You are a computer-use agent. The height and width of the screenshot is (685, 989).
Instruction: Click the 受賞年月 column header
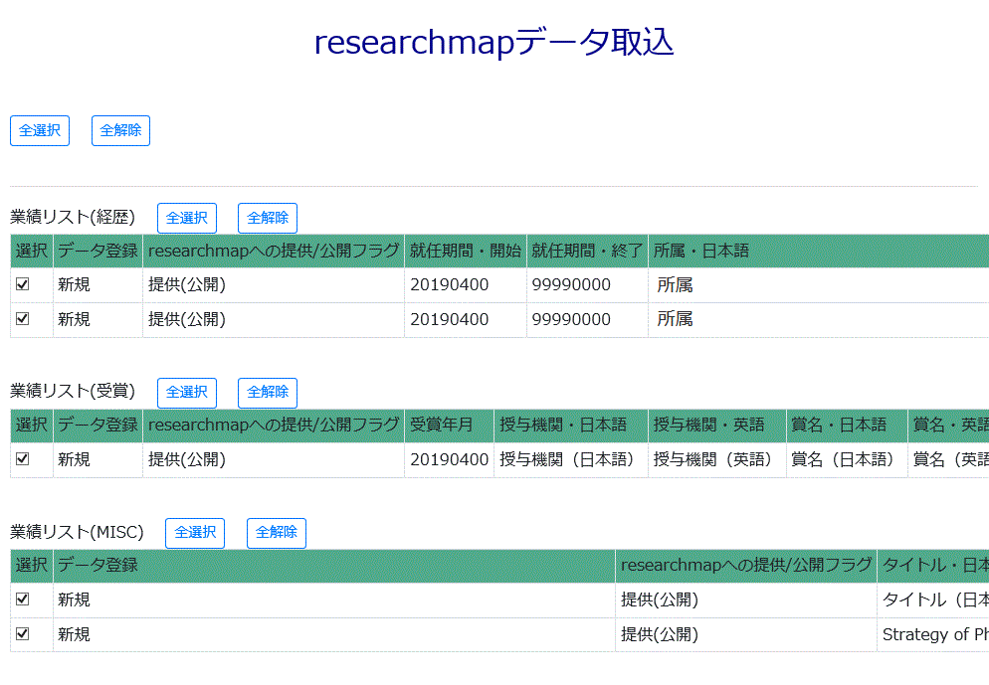449,426
